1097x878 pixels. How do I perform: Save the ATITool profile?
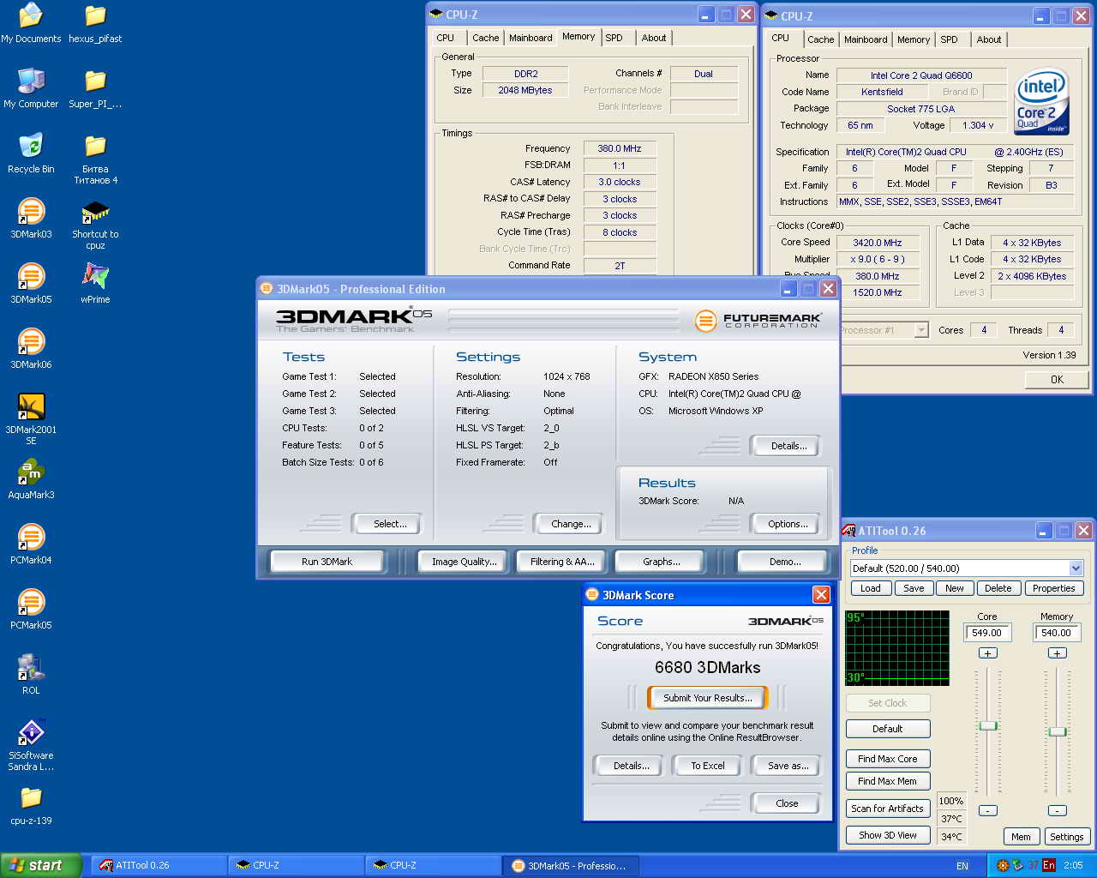pos(914,588)
